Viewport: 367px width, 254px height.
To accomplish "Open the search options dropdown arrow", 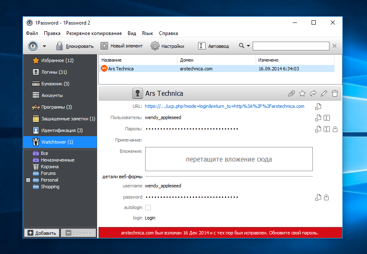I will pos(248,46).
